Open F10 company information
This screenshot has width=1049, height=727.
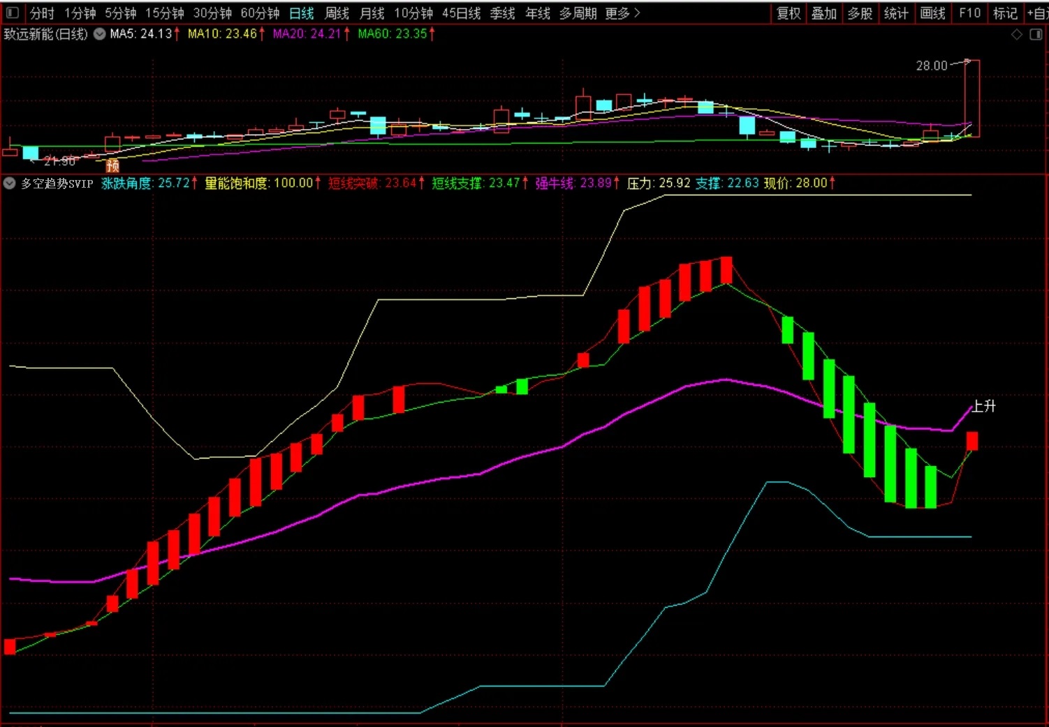(x=969, y=13)
